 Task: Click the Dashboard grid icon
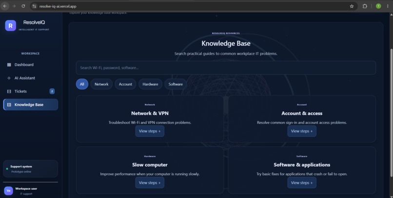pos(9,65)
